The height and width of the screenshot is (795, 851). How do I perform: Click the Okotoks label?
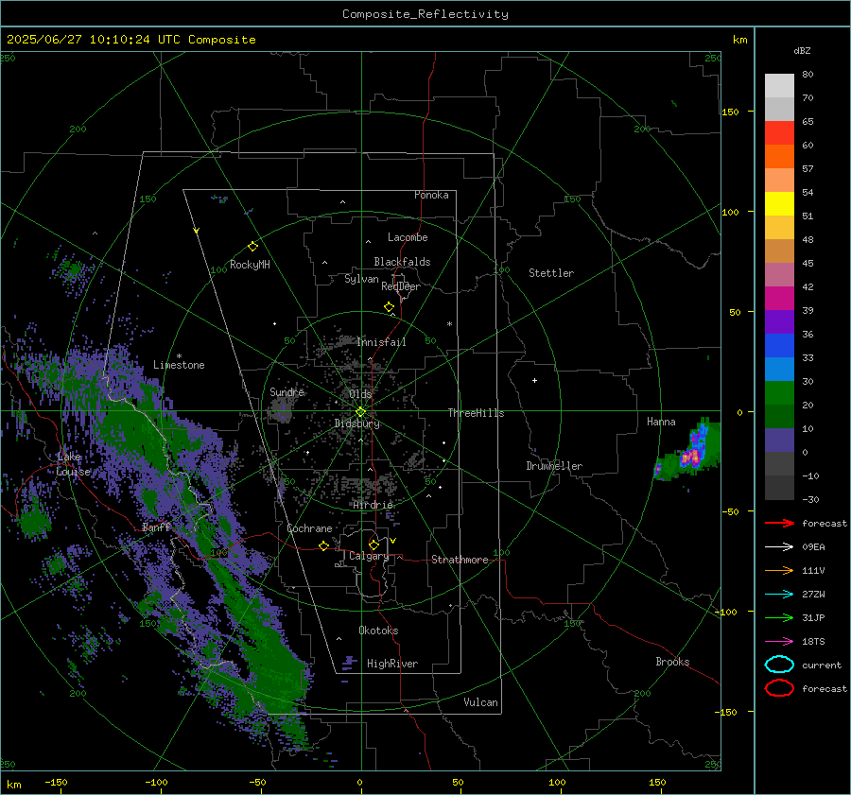378,631
